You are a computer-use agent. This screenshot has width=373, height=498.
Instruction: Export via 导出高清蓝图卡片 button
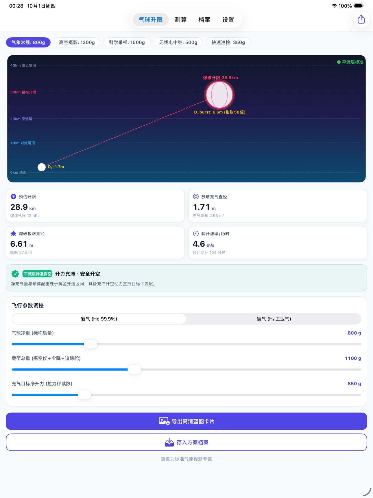pyautogui.click(x=186, y=421)
